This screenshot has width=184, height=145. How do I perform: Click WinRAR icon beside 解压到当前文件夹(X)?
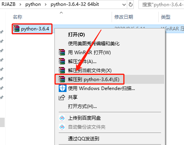pos(62,70)
